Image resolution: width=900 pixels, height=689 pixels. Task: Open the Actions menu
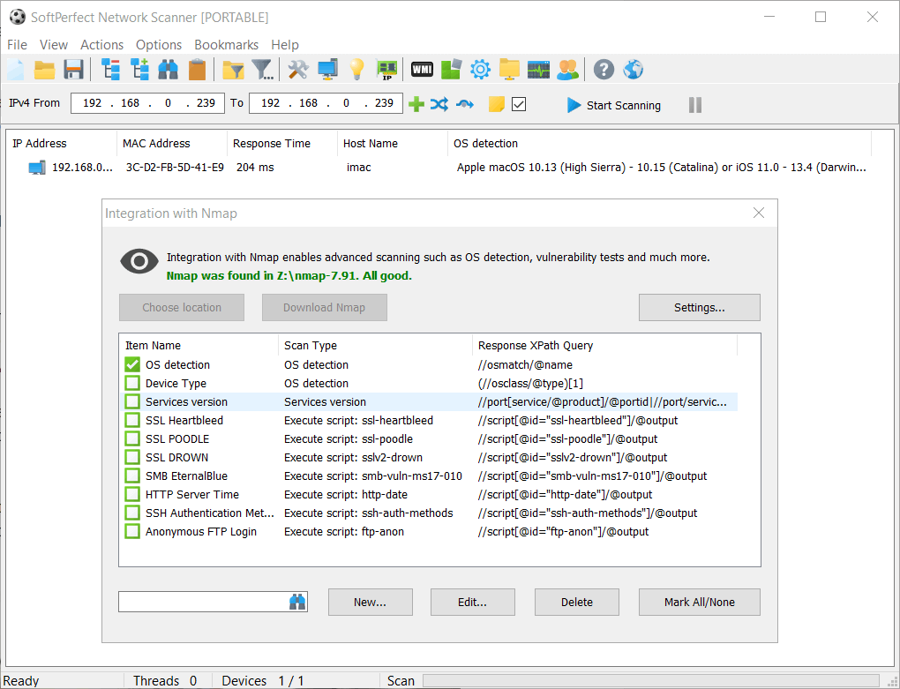click(x=102, y=45)
